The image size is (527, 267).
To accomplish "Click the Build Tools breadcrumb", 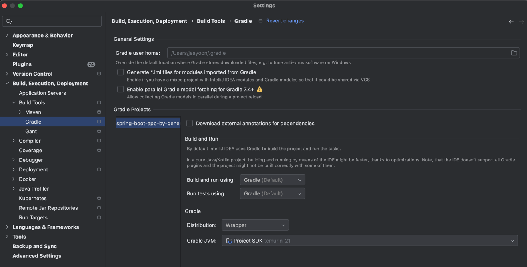I will [x=211, y=21].
